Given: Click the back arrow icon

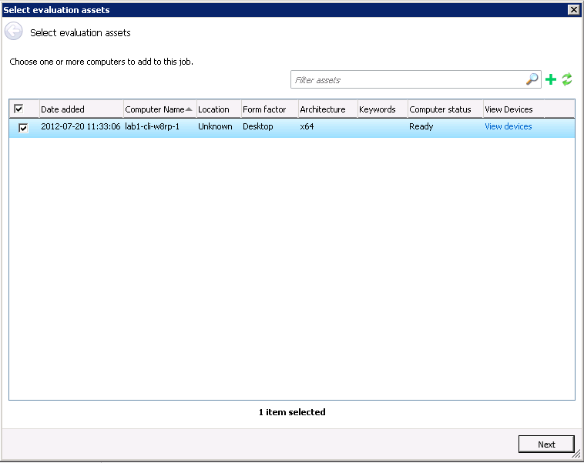Looking at the screenshot, I should click(x=13, y=32).
